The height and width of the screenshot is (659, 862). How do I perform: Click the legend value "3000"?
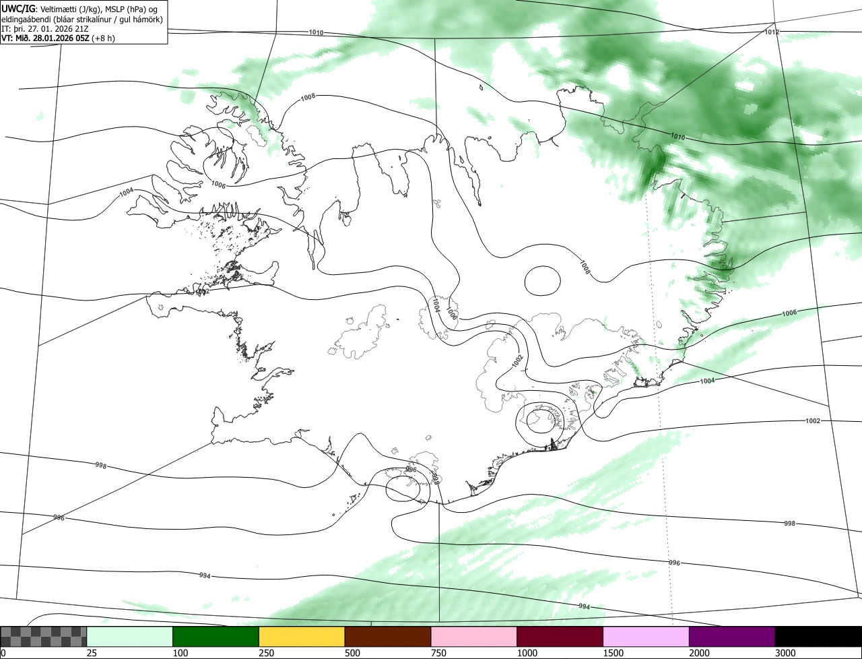tap(785, 653)
